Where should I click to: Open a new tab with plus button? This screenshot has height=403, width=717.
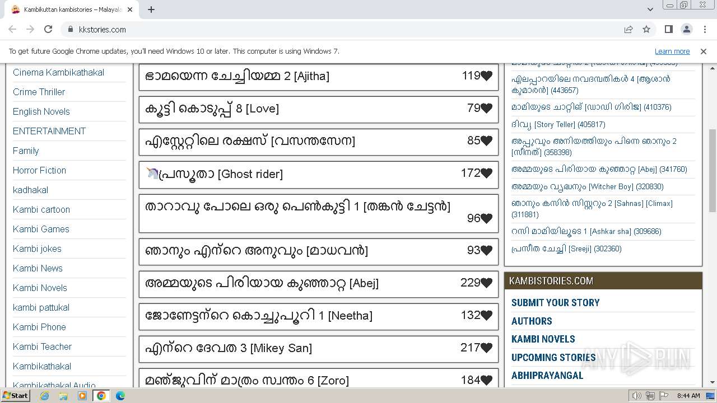(x=151, y=10)
